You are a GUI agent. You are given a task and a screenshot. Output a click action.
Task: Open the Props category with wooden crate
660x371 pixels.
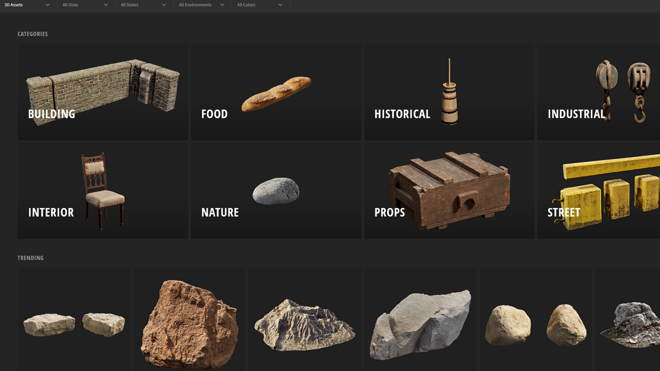coord(449,191)
